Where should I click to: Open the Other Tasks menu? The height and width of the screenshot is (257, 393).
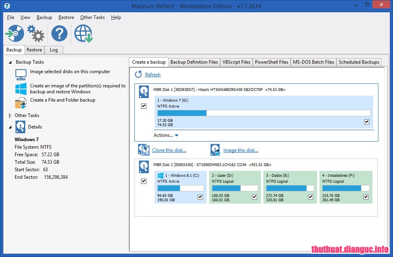tap(93, 17)
